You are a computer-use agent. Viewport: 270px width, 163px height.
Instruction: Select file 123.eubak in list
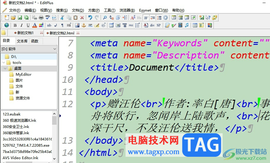point(12,114)
